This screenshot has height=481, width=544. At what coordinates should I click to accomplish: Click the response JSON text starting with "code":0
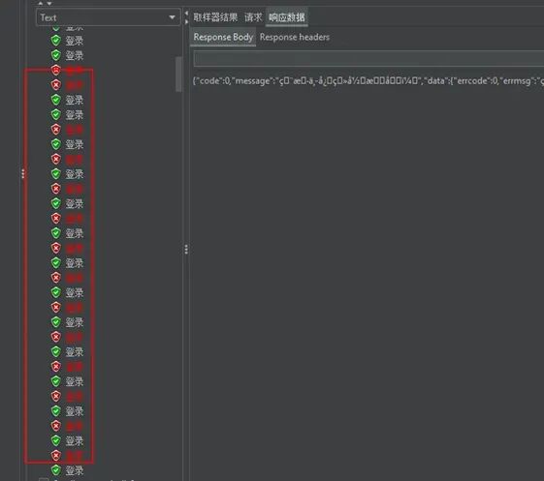[368, 81]
